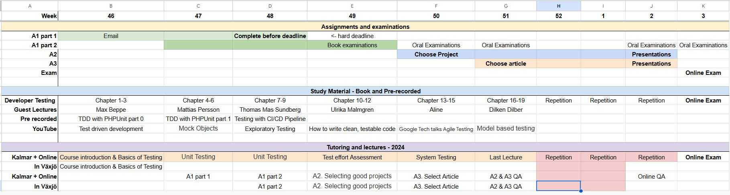This screenshot has height=195, width=730.
Task: Click the Email cell for A1 part 1
Action: (111, 36)
